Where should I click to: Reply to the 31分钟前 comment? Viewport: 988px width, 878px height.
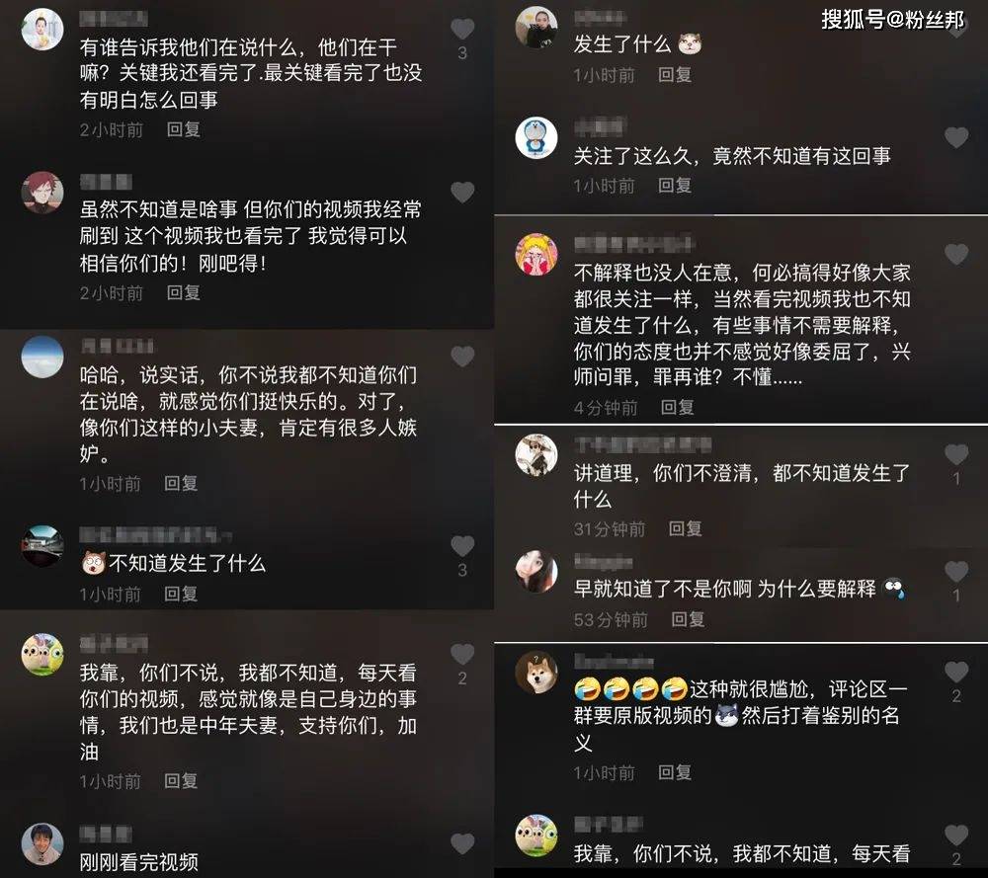(685, 528)
